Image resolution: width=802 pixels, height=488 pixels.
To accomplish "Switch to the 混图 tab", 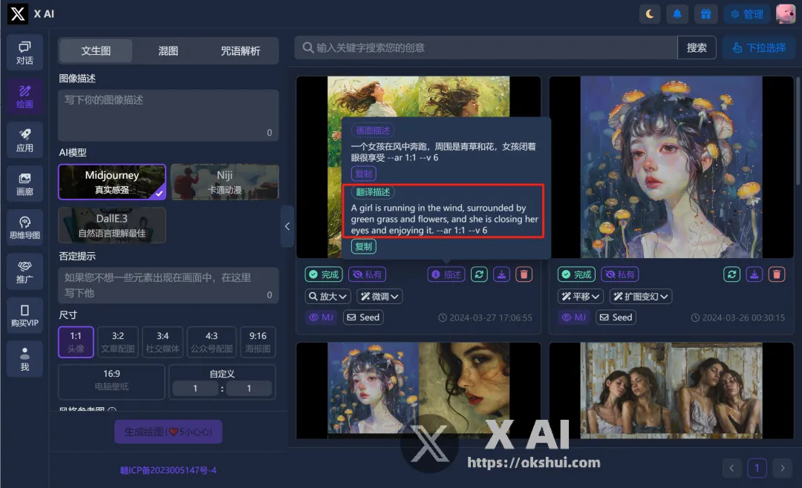I will click(x=168, y=50).
